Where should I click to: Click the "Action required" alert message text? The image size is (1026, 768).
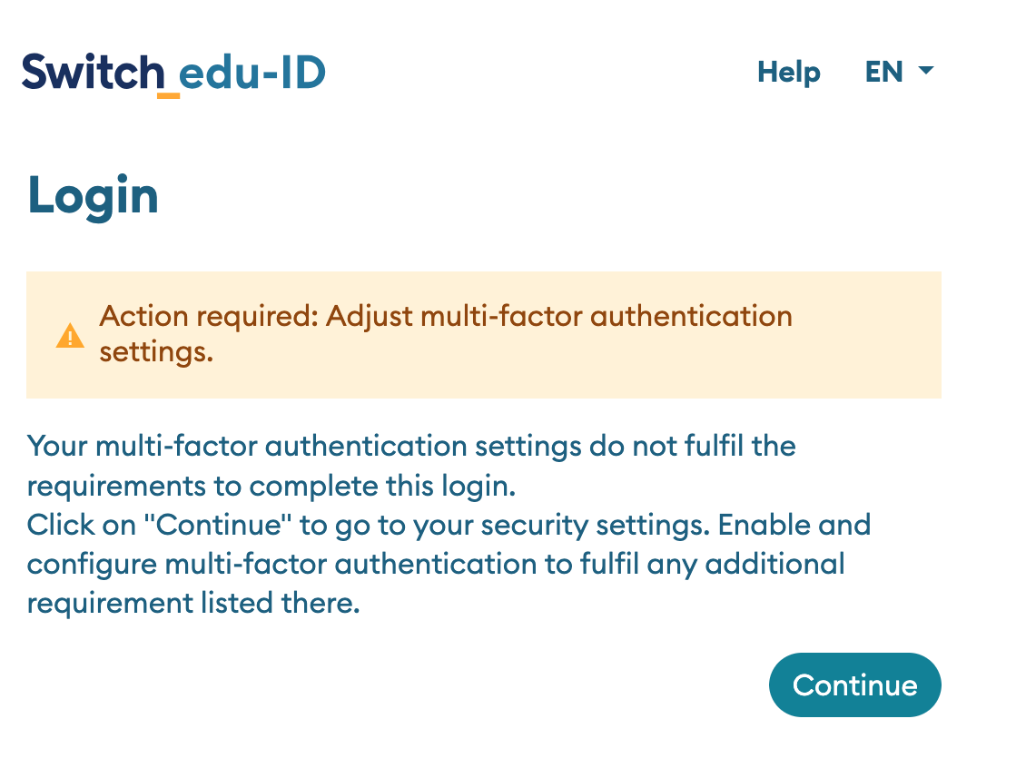(x=446, y=334)
